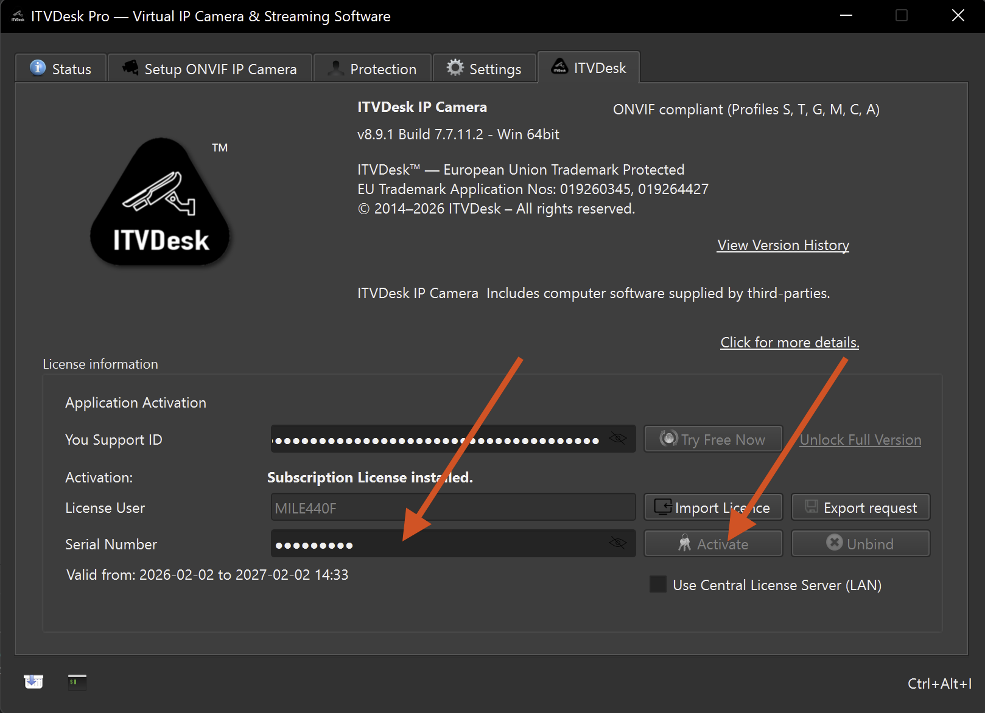The width and height of the screenshot is (985, 713).
Task: Click into the License User field
Action: click(453, 508)
